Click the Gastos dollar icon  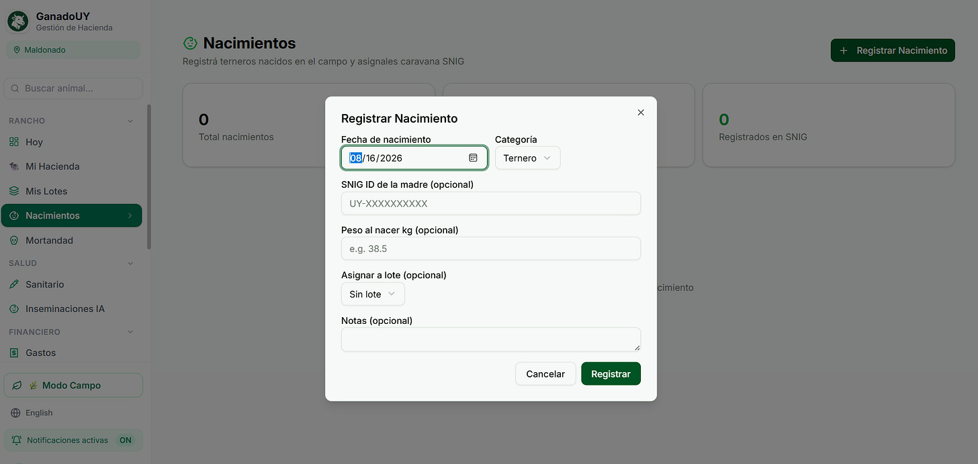click(x=14, y=353)
